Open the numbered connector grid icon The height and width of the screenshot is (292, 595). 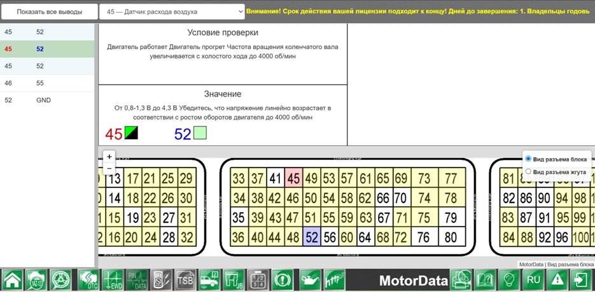pyautogui.click(x=258, y=281)
